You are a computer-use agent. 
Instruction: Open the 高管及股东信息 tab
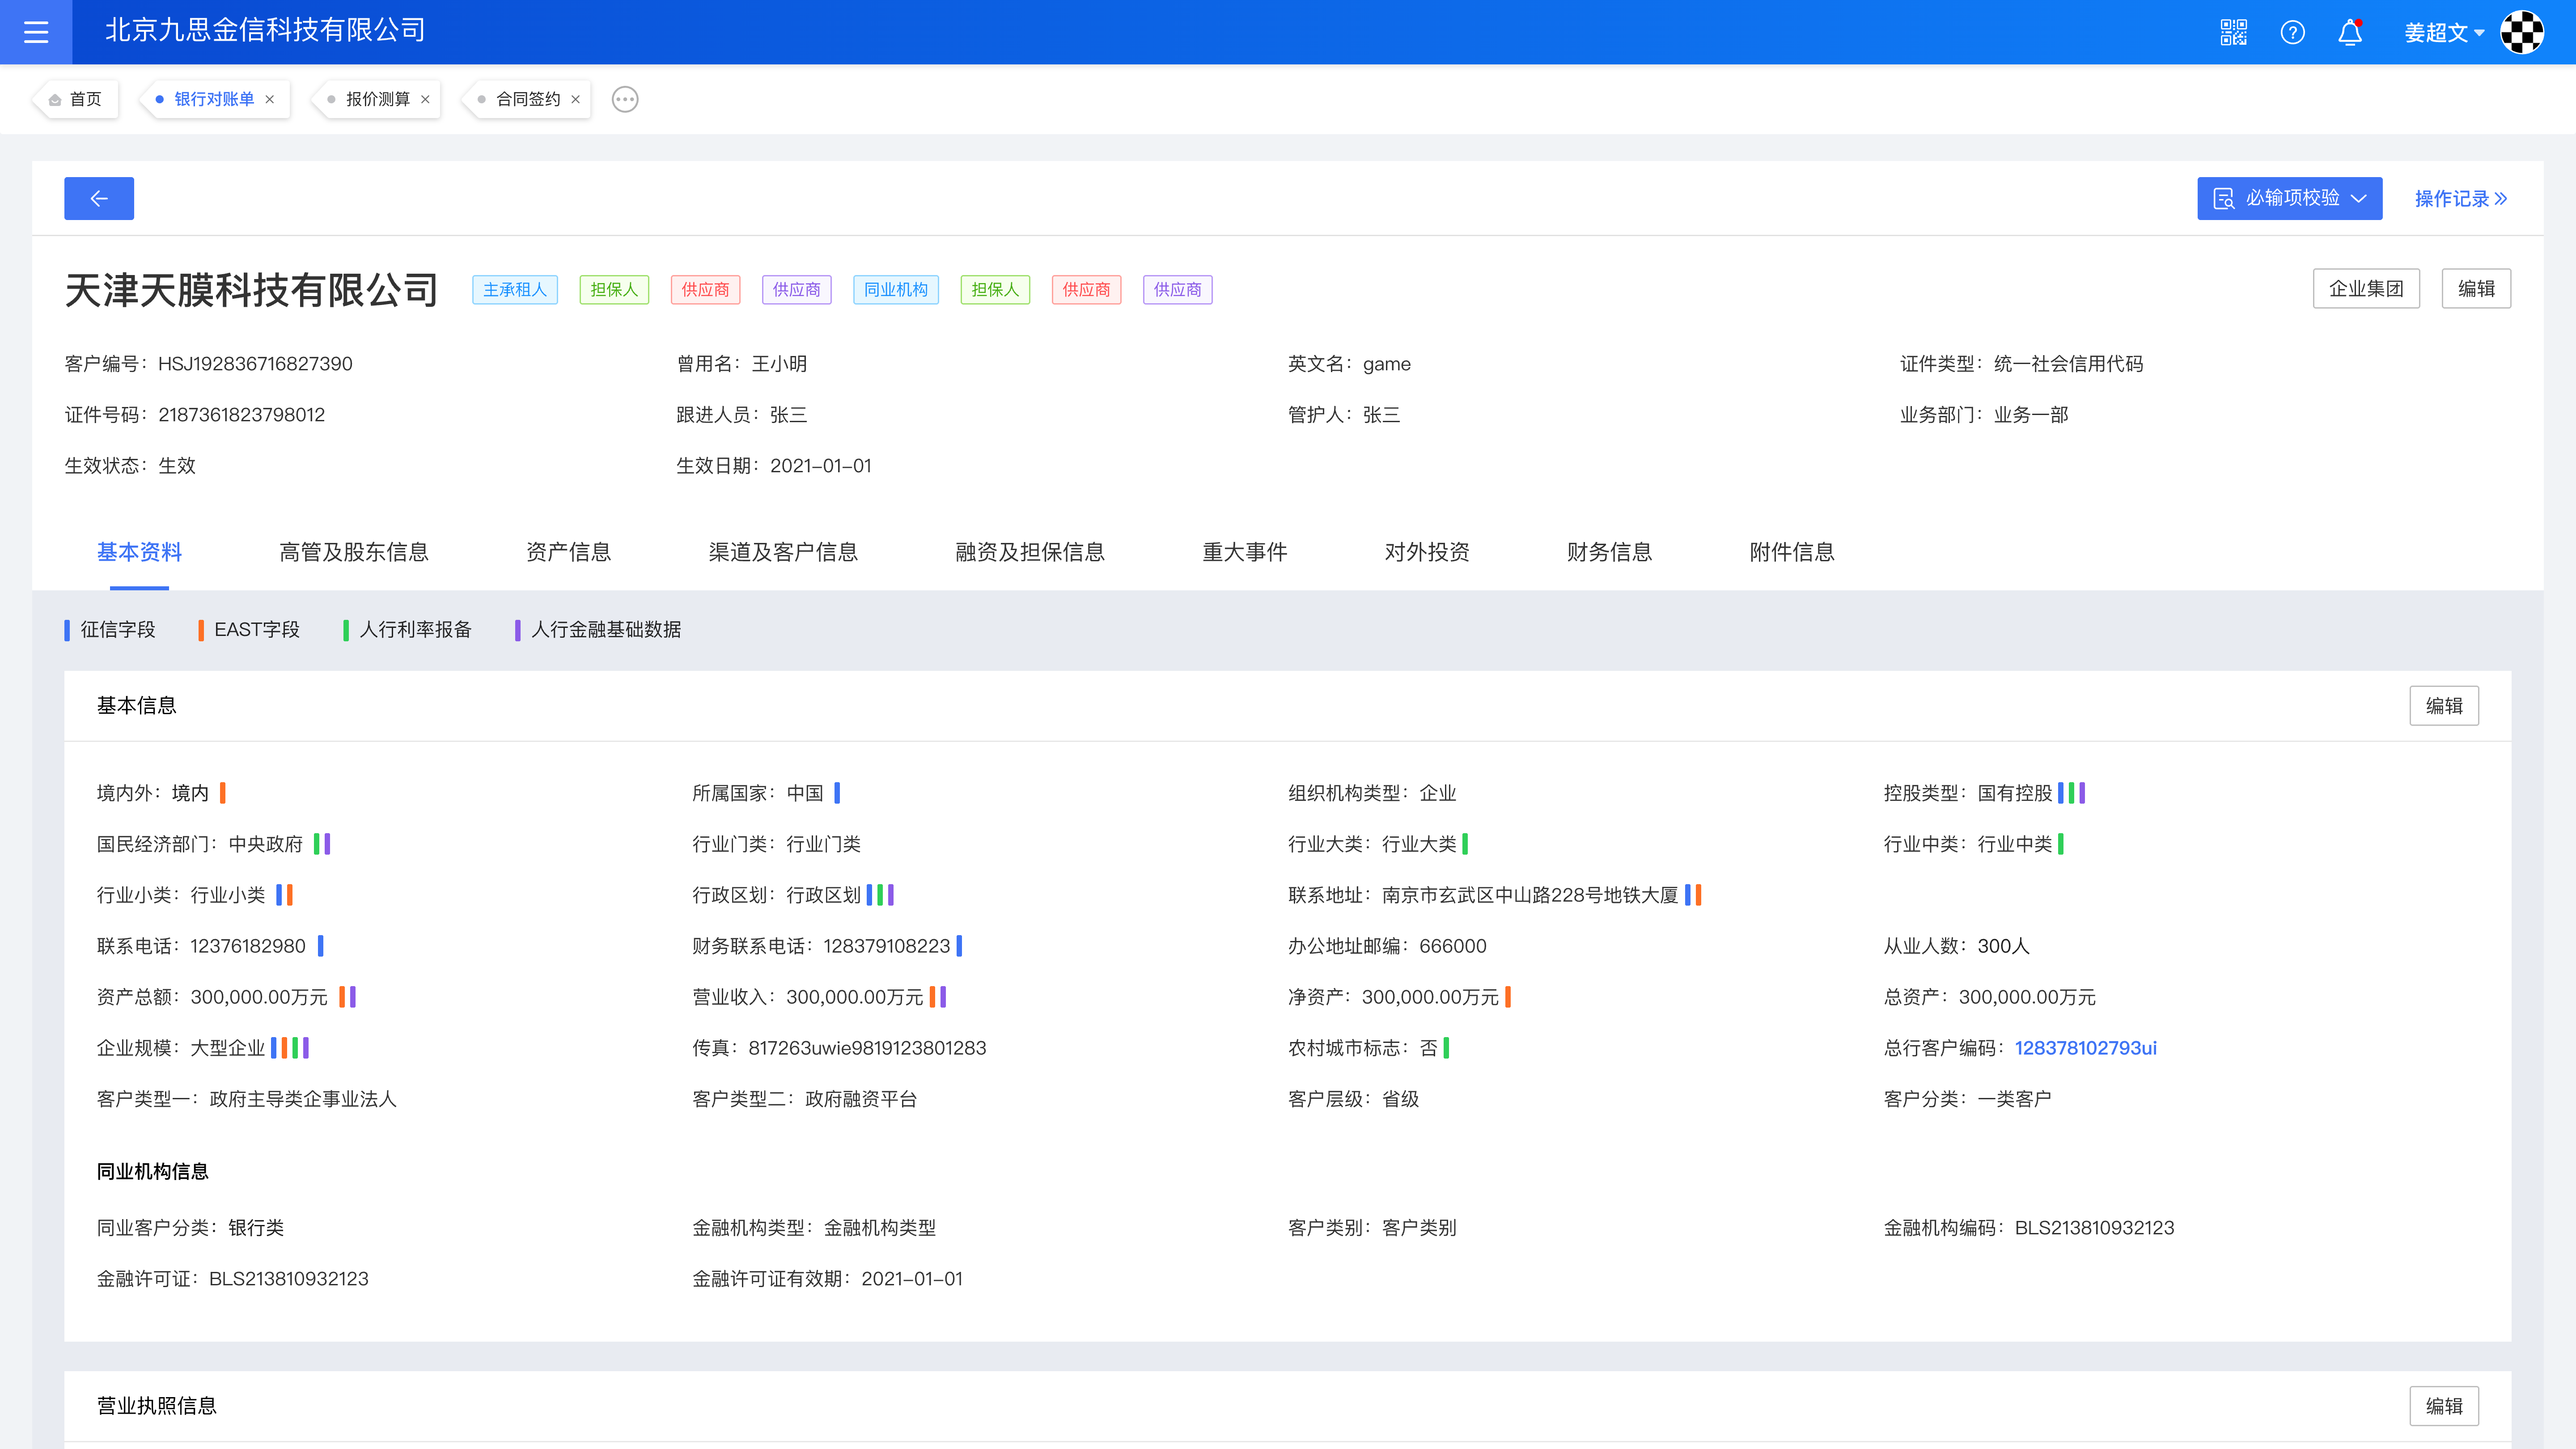354,552
